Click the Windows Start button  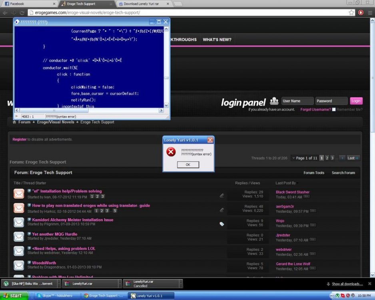[x=14, y=296]
